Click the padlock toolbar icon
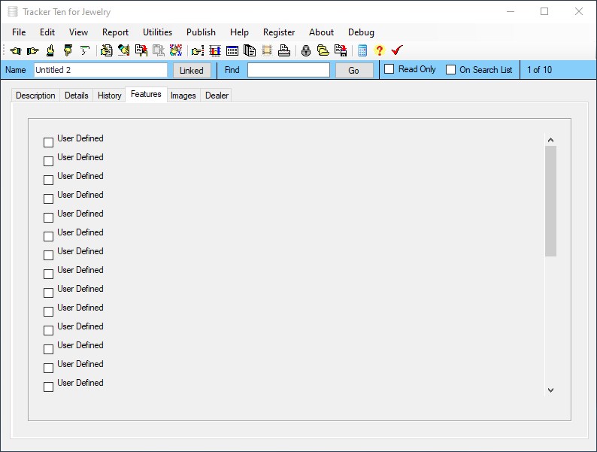The height and width of the screenshot is (452, 597). click(x=306, y=50)
